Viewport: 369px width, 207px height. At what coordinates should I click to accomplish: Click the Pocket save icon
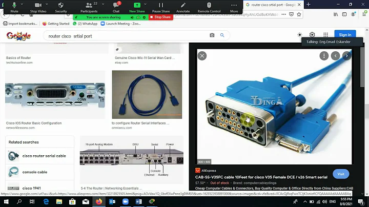pos(291,14)
